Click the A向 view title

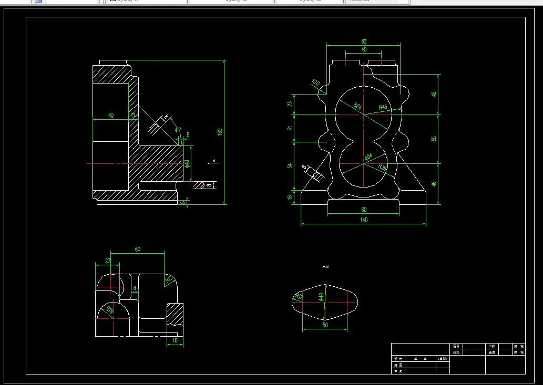tap(325, 266)
